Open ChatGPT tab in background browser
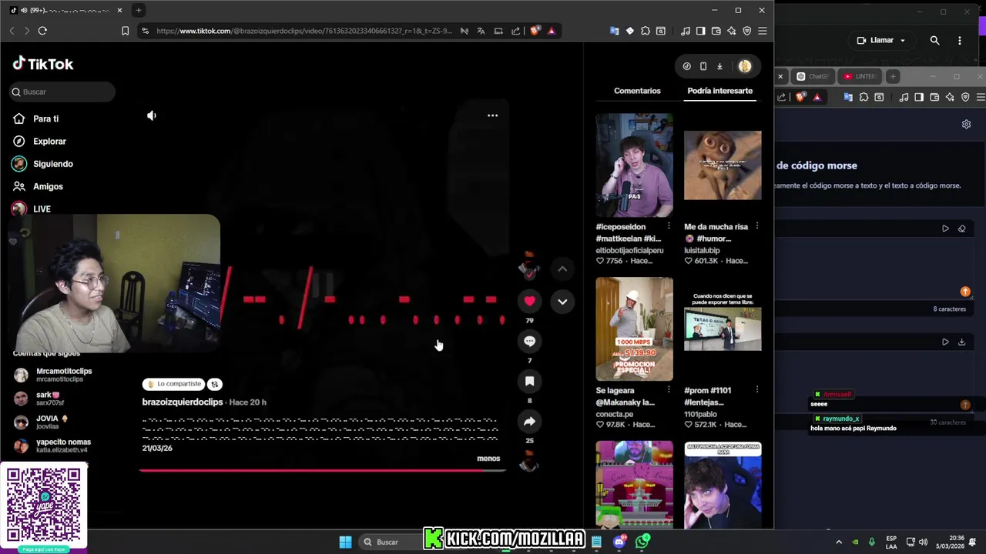This screenshot has height=554, width=986. pyautogui.click(x=813, y=76)
